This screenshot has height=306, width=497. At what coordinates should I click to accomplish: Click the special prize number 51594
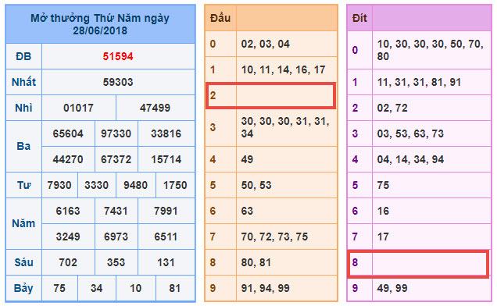pos(117,56)
